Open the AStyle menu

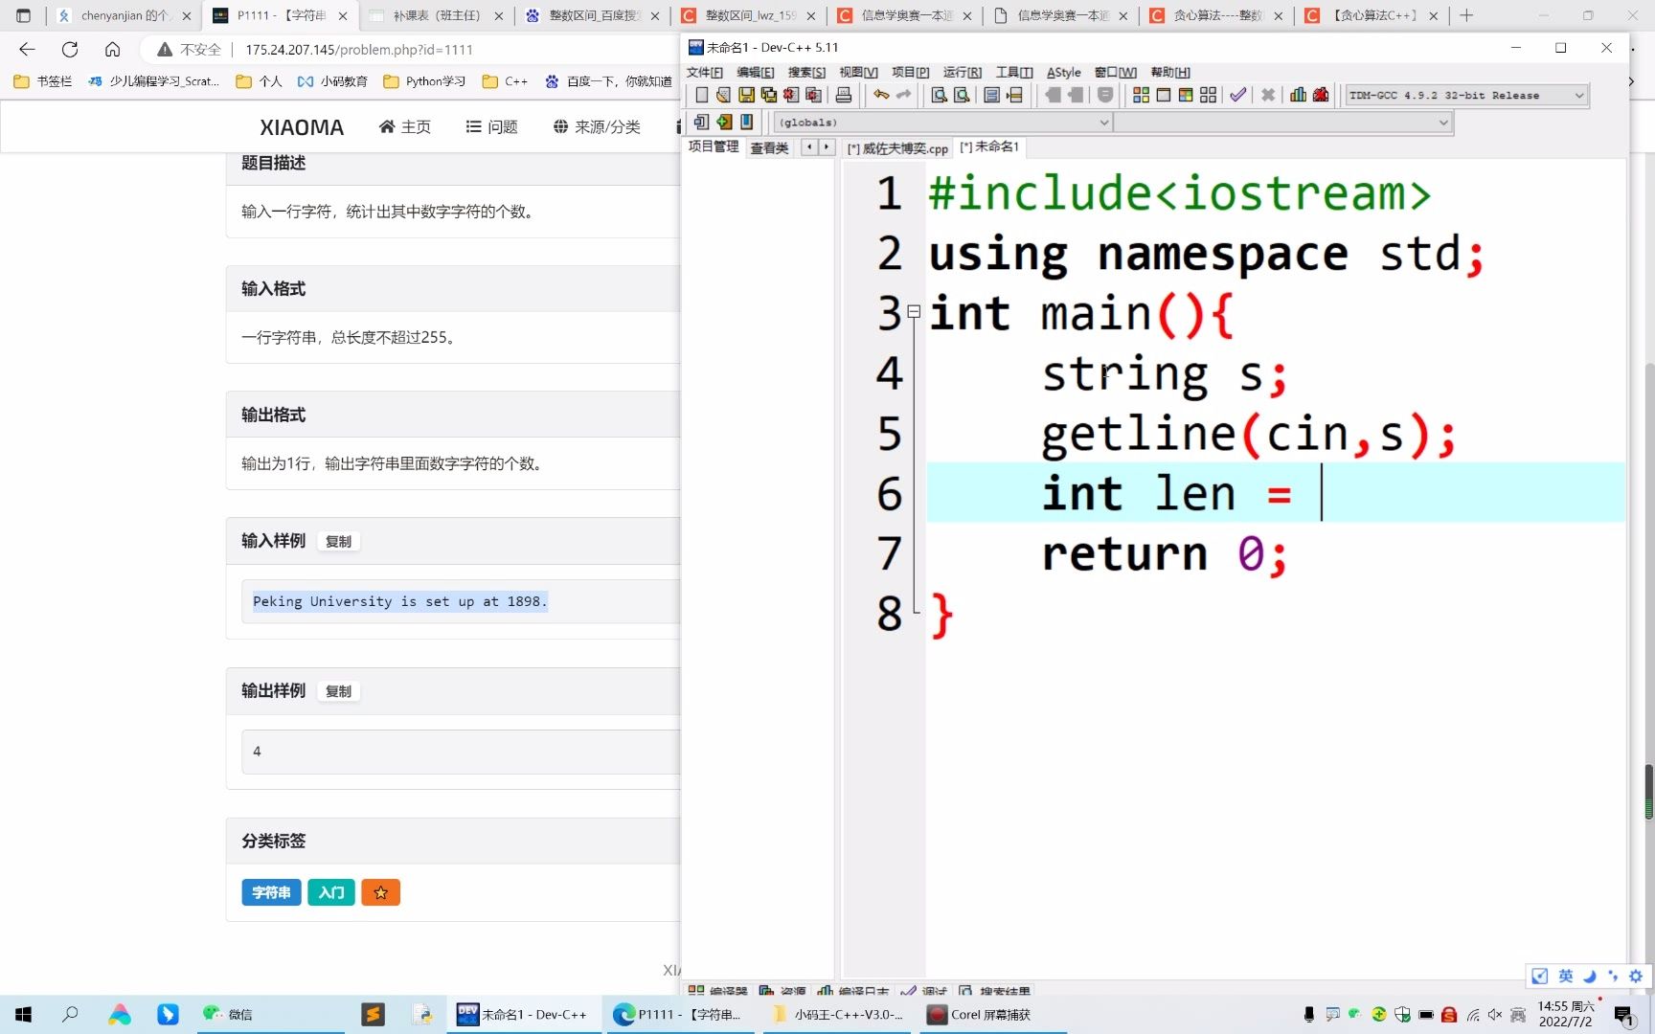point(1063,72)
